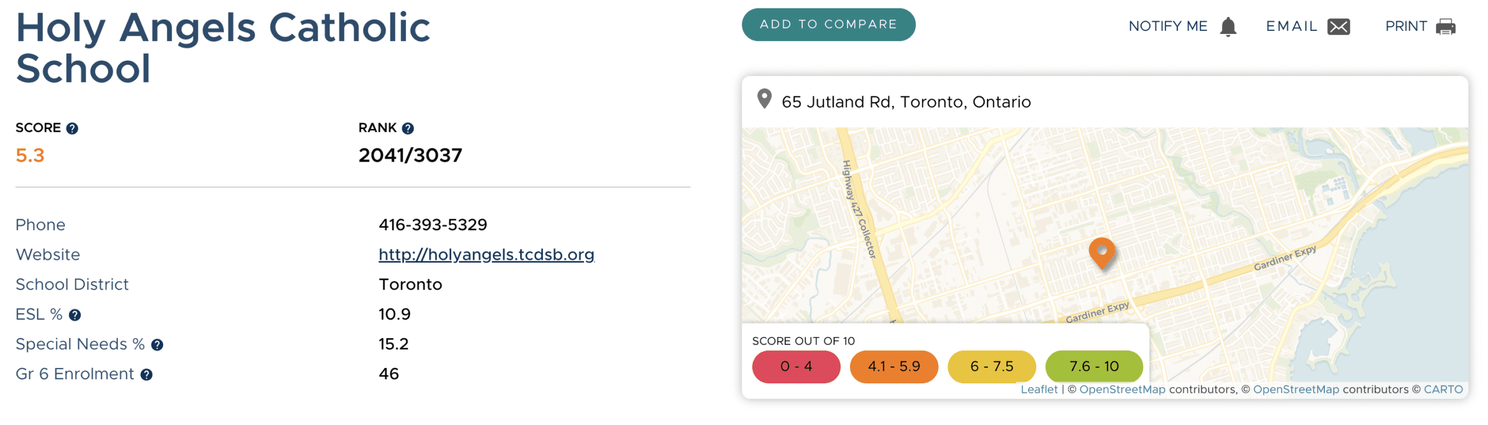The width and height of the screenshot is (1488, 425).
Task: Click the Notify Me bell icon
Action: pyautogui.click(x=1228, y=27)
